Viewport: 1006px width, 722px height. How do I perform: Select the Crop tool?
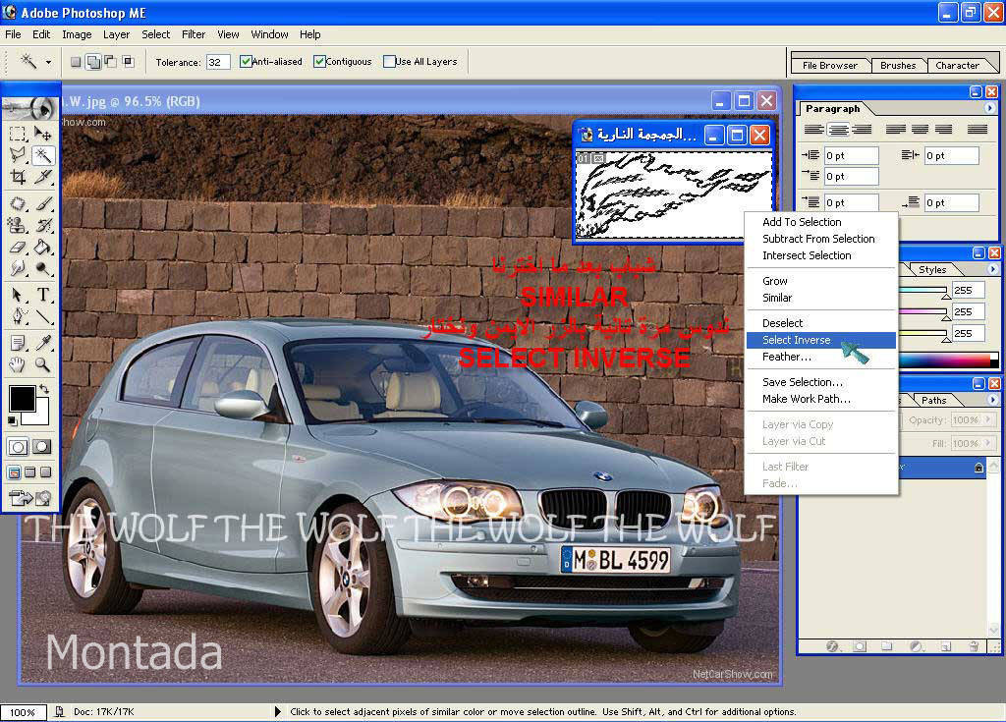click(x=18, y=177)
